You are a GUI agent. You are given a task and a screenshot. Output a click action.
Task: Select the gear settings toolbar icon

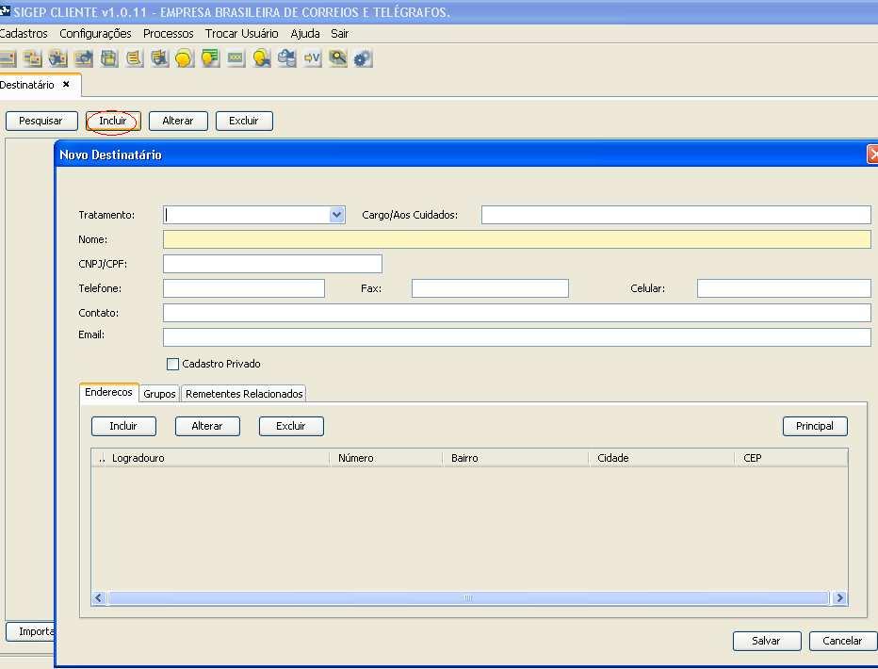(363, 57)
